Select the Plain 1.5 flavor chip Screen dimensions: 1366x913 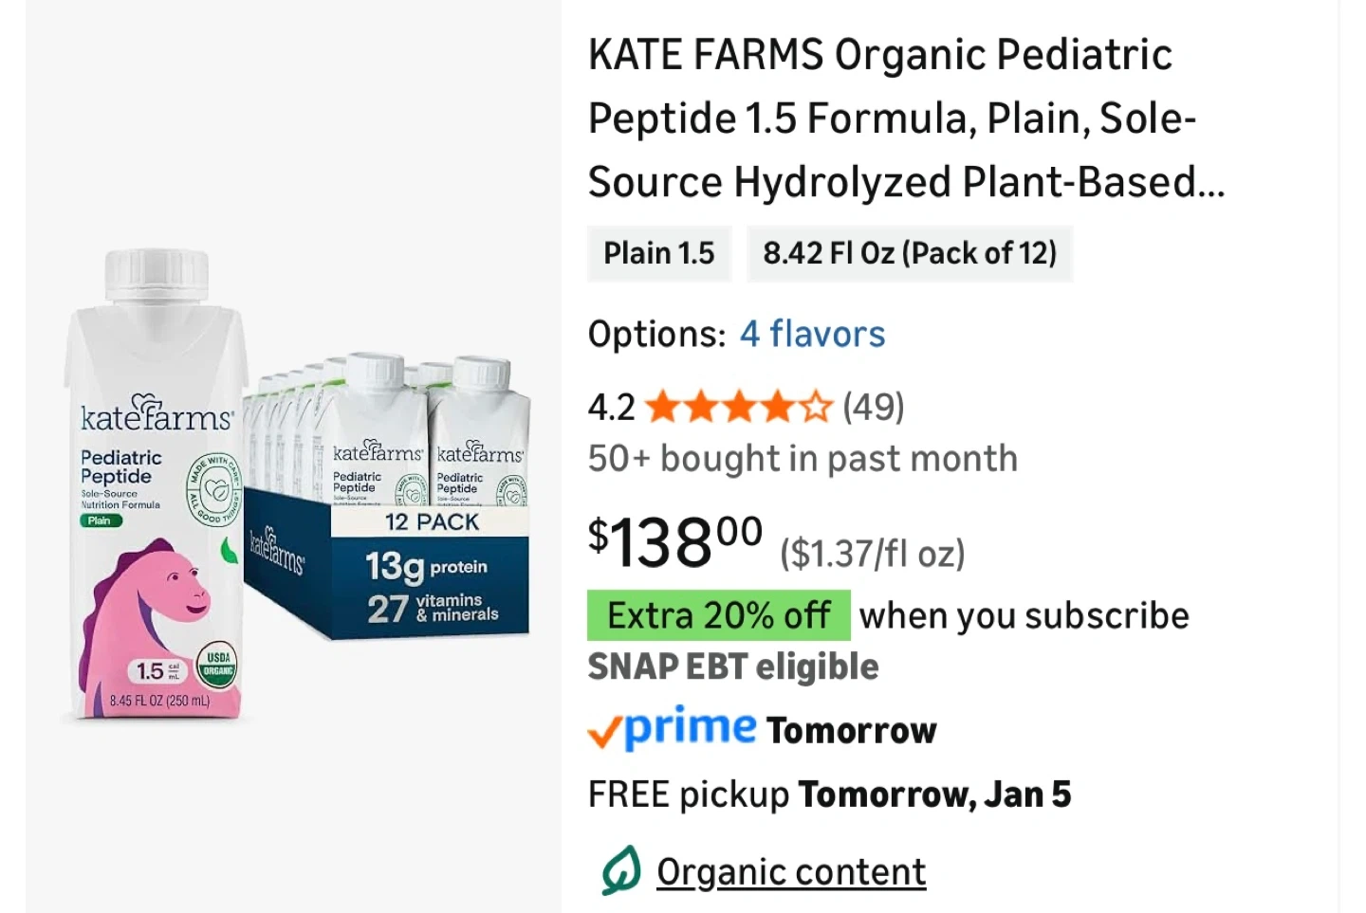(659, 253)
